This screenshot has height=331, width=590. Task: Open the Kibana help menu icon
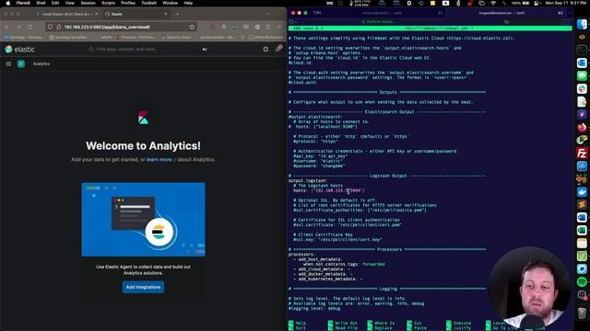tap(265, 49)
